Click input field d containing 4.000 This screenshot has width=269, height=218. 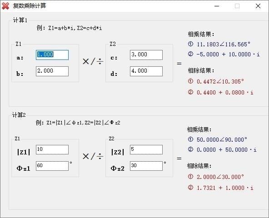click(x=146, y=71)
